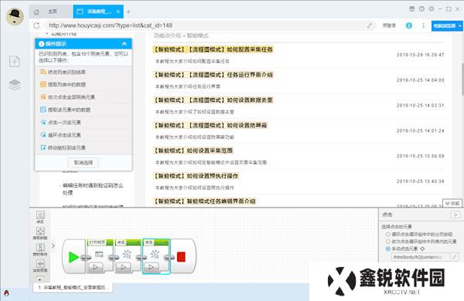
Task: Open the task tab '1. 采集教程_智能模式'
Action: (x=73, y=287)
